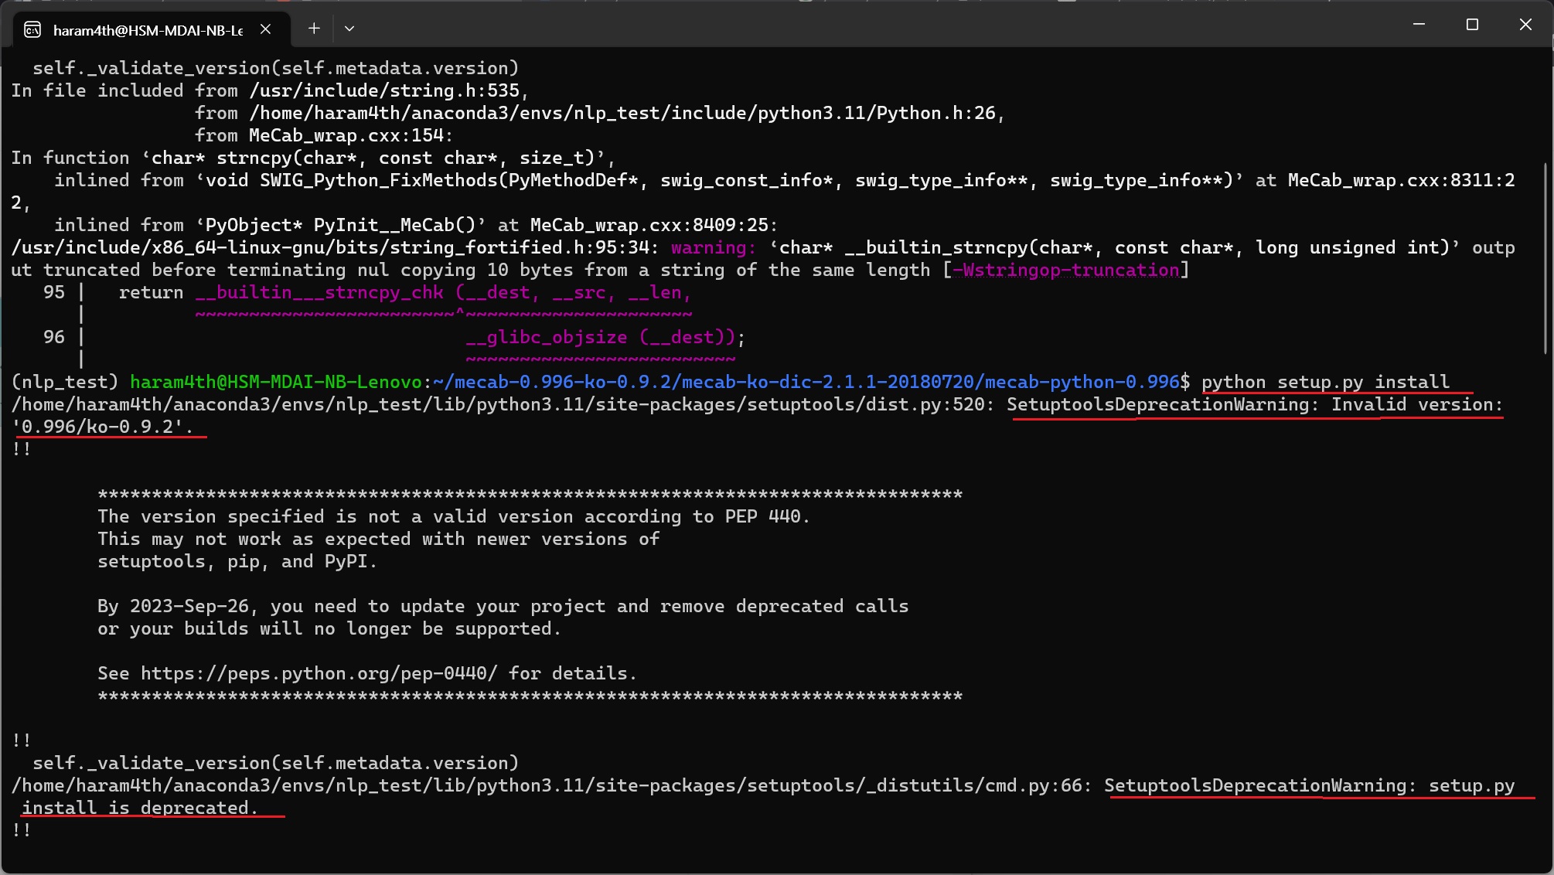This screenshot has height=875, width=1554.
Task: Close the terminal window
Action: coord(1525,25)
